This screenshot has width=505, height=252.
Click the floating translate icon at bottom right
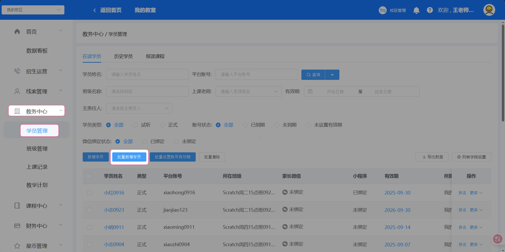point(497,239)
